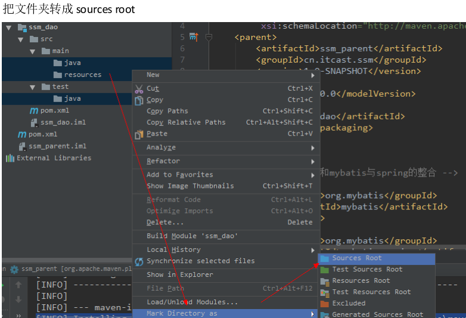The image size is (466, 318).
Task: Expand the Local History submenu arrow
Action: [313, 250]
